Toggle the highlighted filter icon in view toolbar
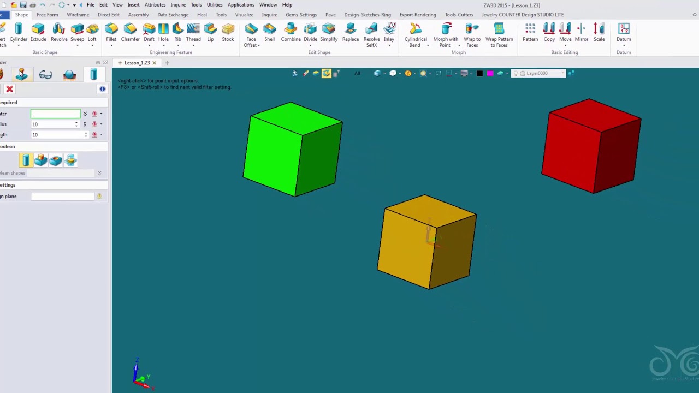699x393 pixels. click(326, 73)
